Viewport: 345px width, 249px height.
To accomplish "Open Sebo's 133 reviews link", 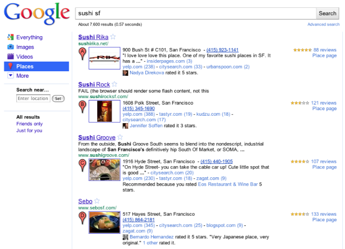I will click(x=324, y=214).
